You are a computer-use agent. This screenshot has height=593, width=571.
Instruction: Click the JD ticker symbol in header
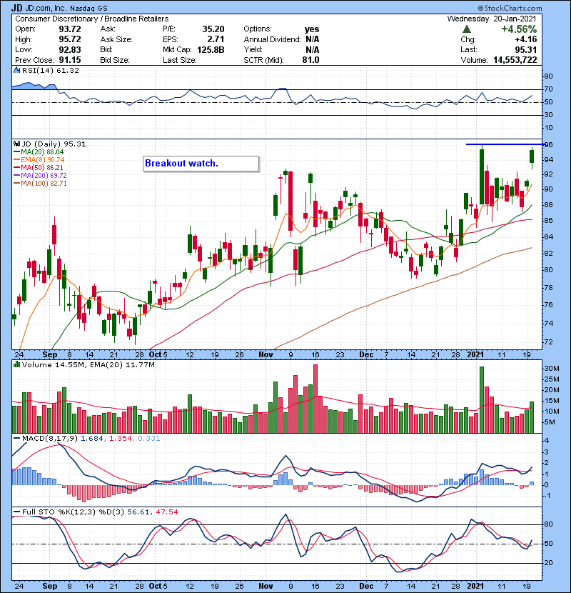[16, 8]
